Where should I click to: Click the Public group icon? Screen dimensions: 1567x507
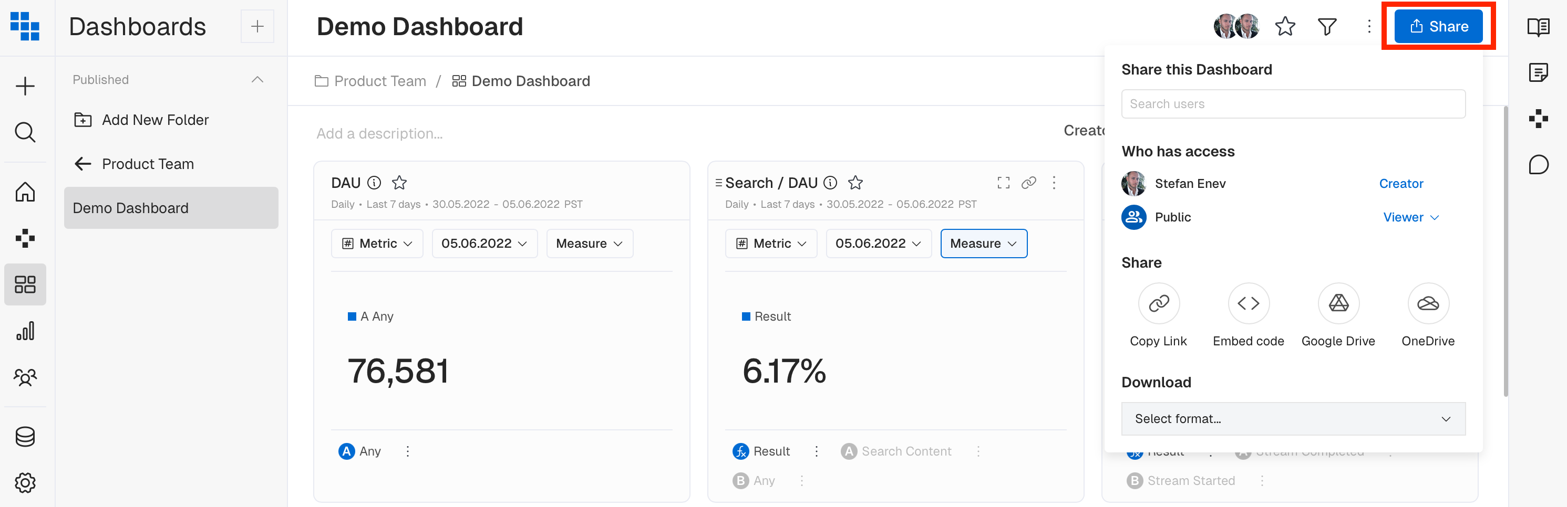[1133, 217]
